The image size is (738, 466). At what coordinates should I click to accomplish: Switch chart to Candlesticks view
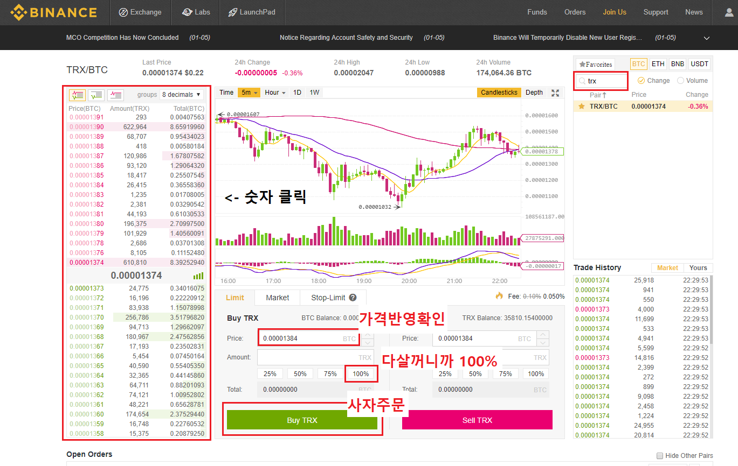click(x=499, y=93)
